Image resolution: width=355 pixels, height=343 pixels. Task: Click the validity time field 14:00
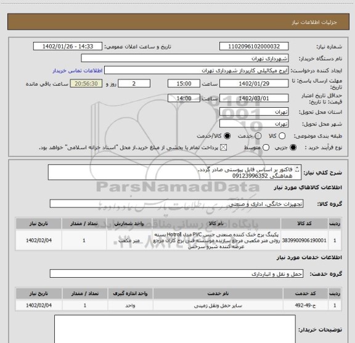click(184, 99)
